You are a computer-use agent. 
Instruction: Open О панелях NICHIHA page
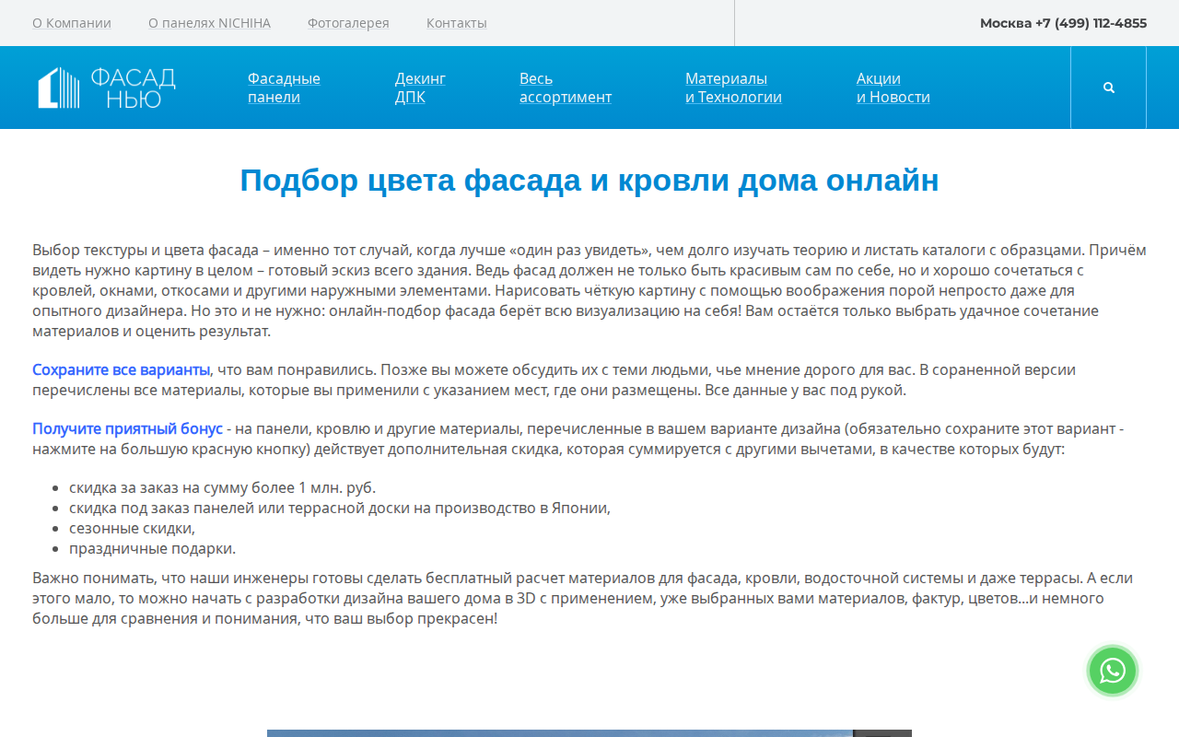pos(209,23)
